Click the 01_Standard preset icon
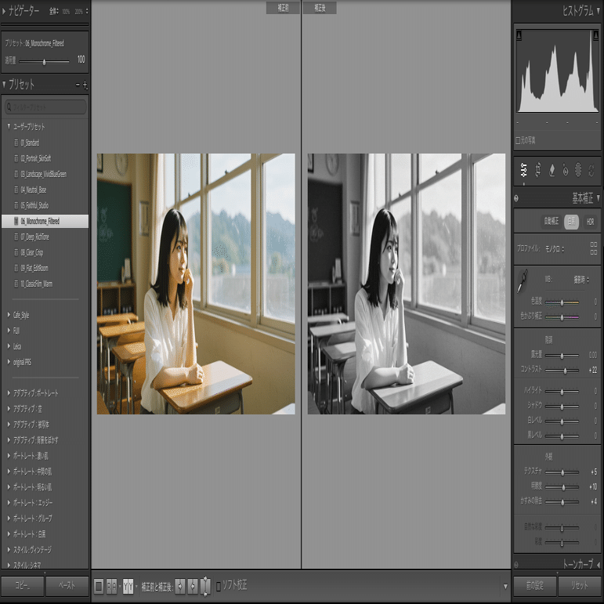604x604 pixels. click(16, 143)
